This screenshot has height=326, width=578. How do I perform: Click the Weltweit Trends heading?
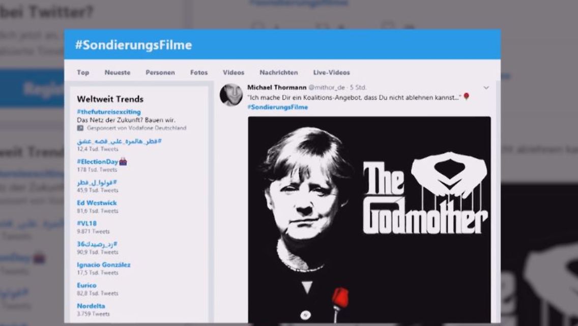pos(110,99)
